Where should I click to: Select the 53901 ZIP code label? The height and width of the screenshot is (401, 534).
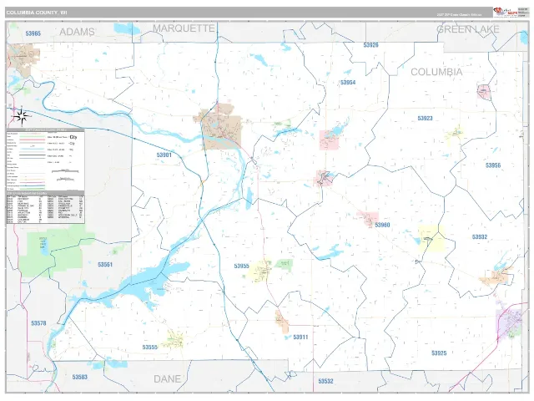click(164, 155)
